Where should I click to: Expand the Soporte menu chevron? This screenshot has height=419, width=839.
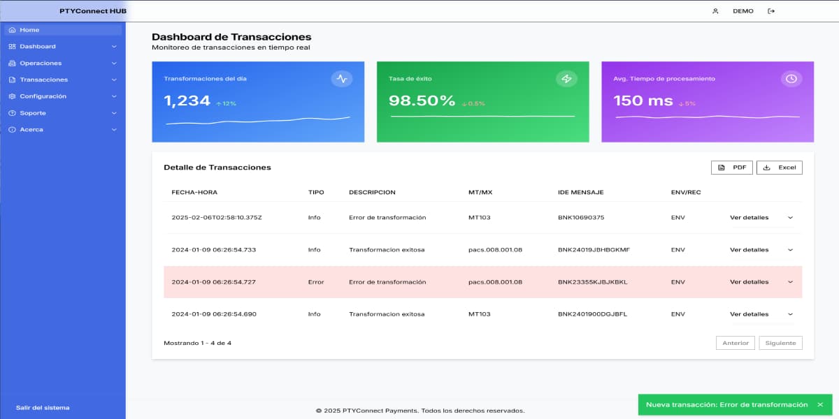point(114,113)
